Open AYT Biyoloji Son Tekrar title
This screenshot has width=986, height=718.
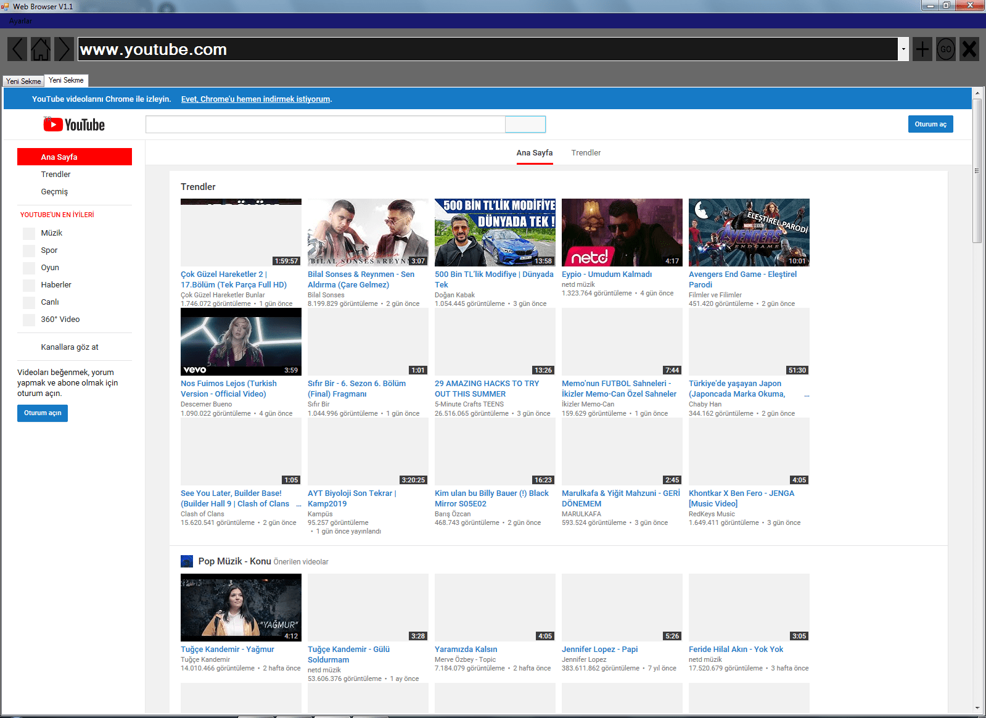pyautogui.click(x=352, y=498)
